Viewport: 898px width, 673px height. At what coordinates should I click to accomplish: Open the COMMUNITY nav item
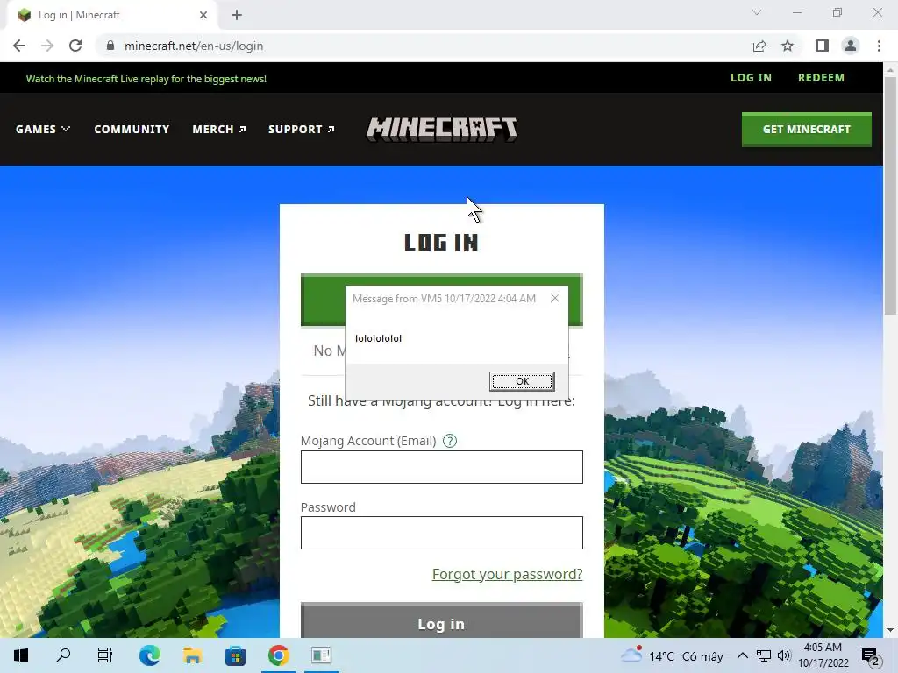tap(132, 130)
